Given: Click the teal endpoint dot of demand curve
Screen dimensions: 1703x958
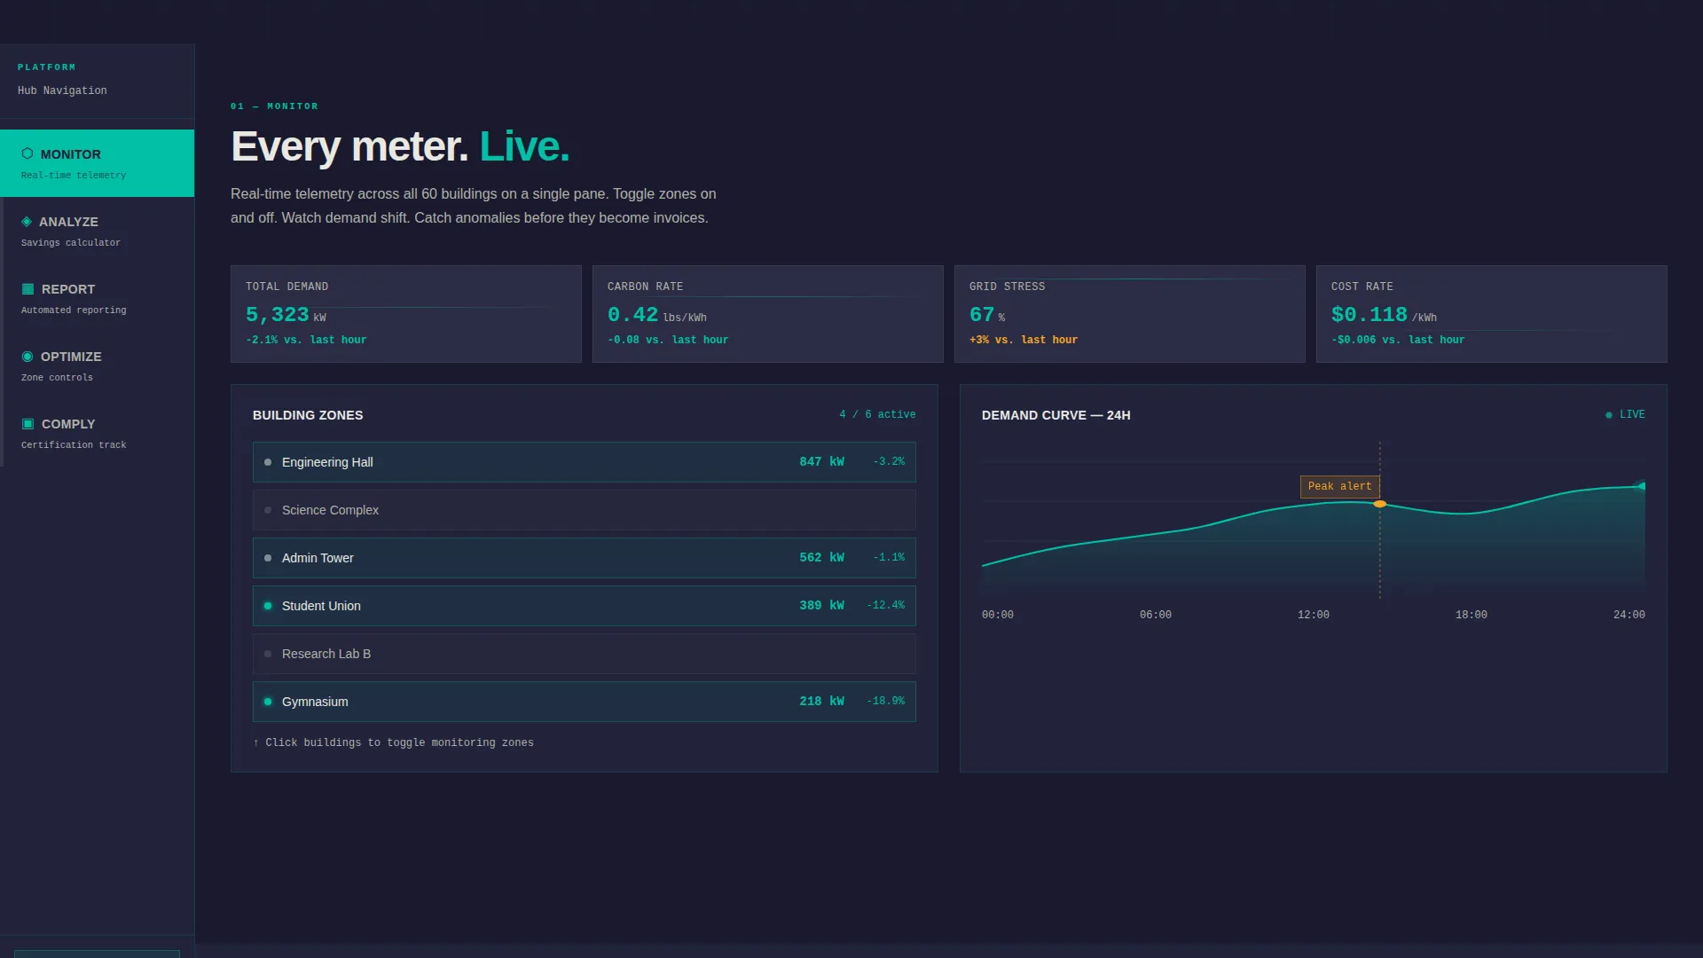Looking at the screenshot, I should coord(1642,486).
